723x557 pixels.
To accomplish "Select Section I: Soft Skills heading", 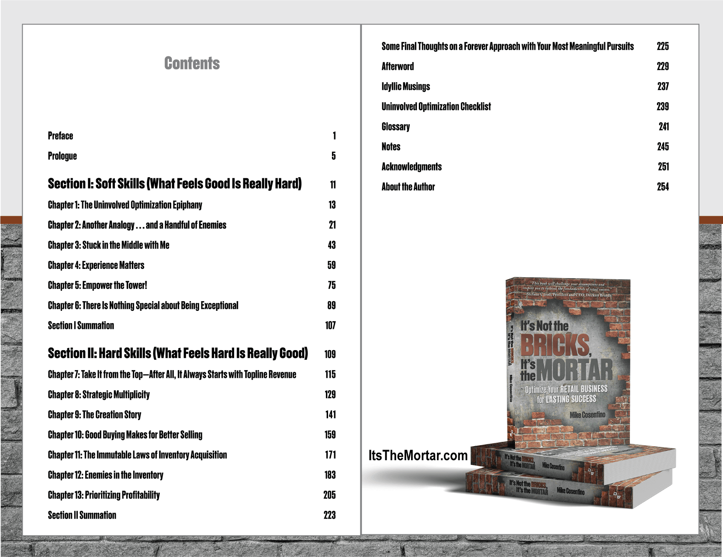I will [x=174, y=184].
